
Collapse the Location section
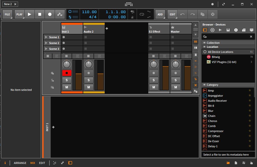pyautogui.click(x=228, y=47)
